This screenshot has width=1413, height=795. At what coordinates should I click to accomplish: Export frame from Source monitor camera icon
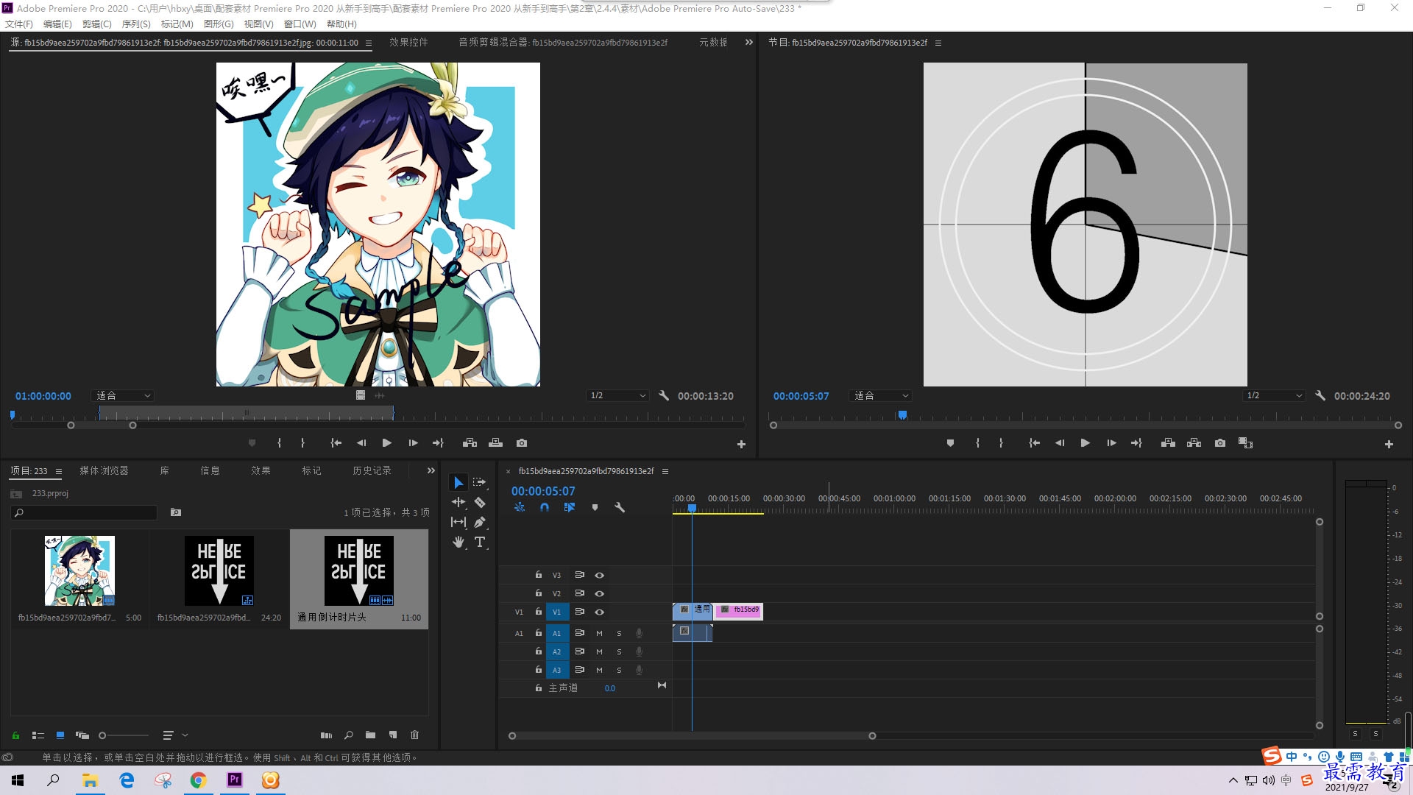click(522, 443)
